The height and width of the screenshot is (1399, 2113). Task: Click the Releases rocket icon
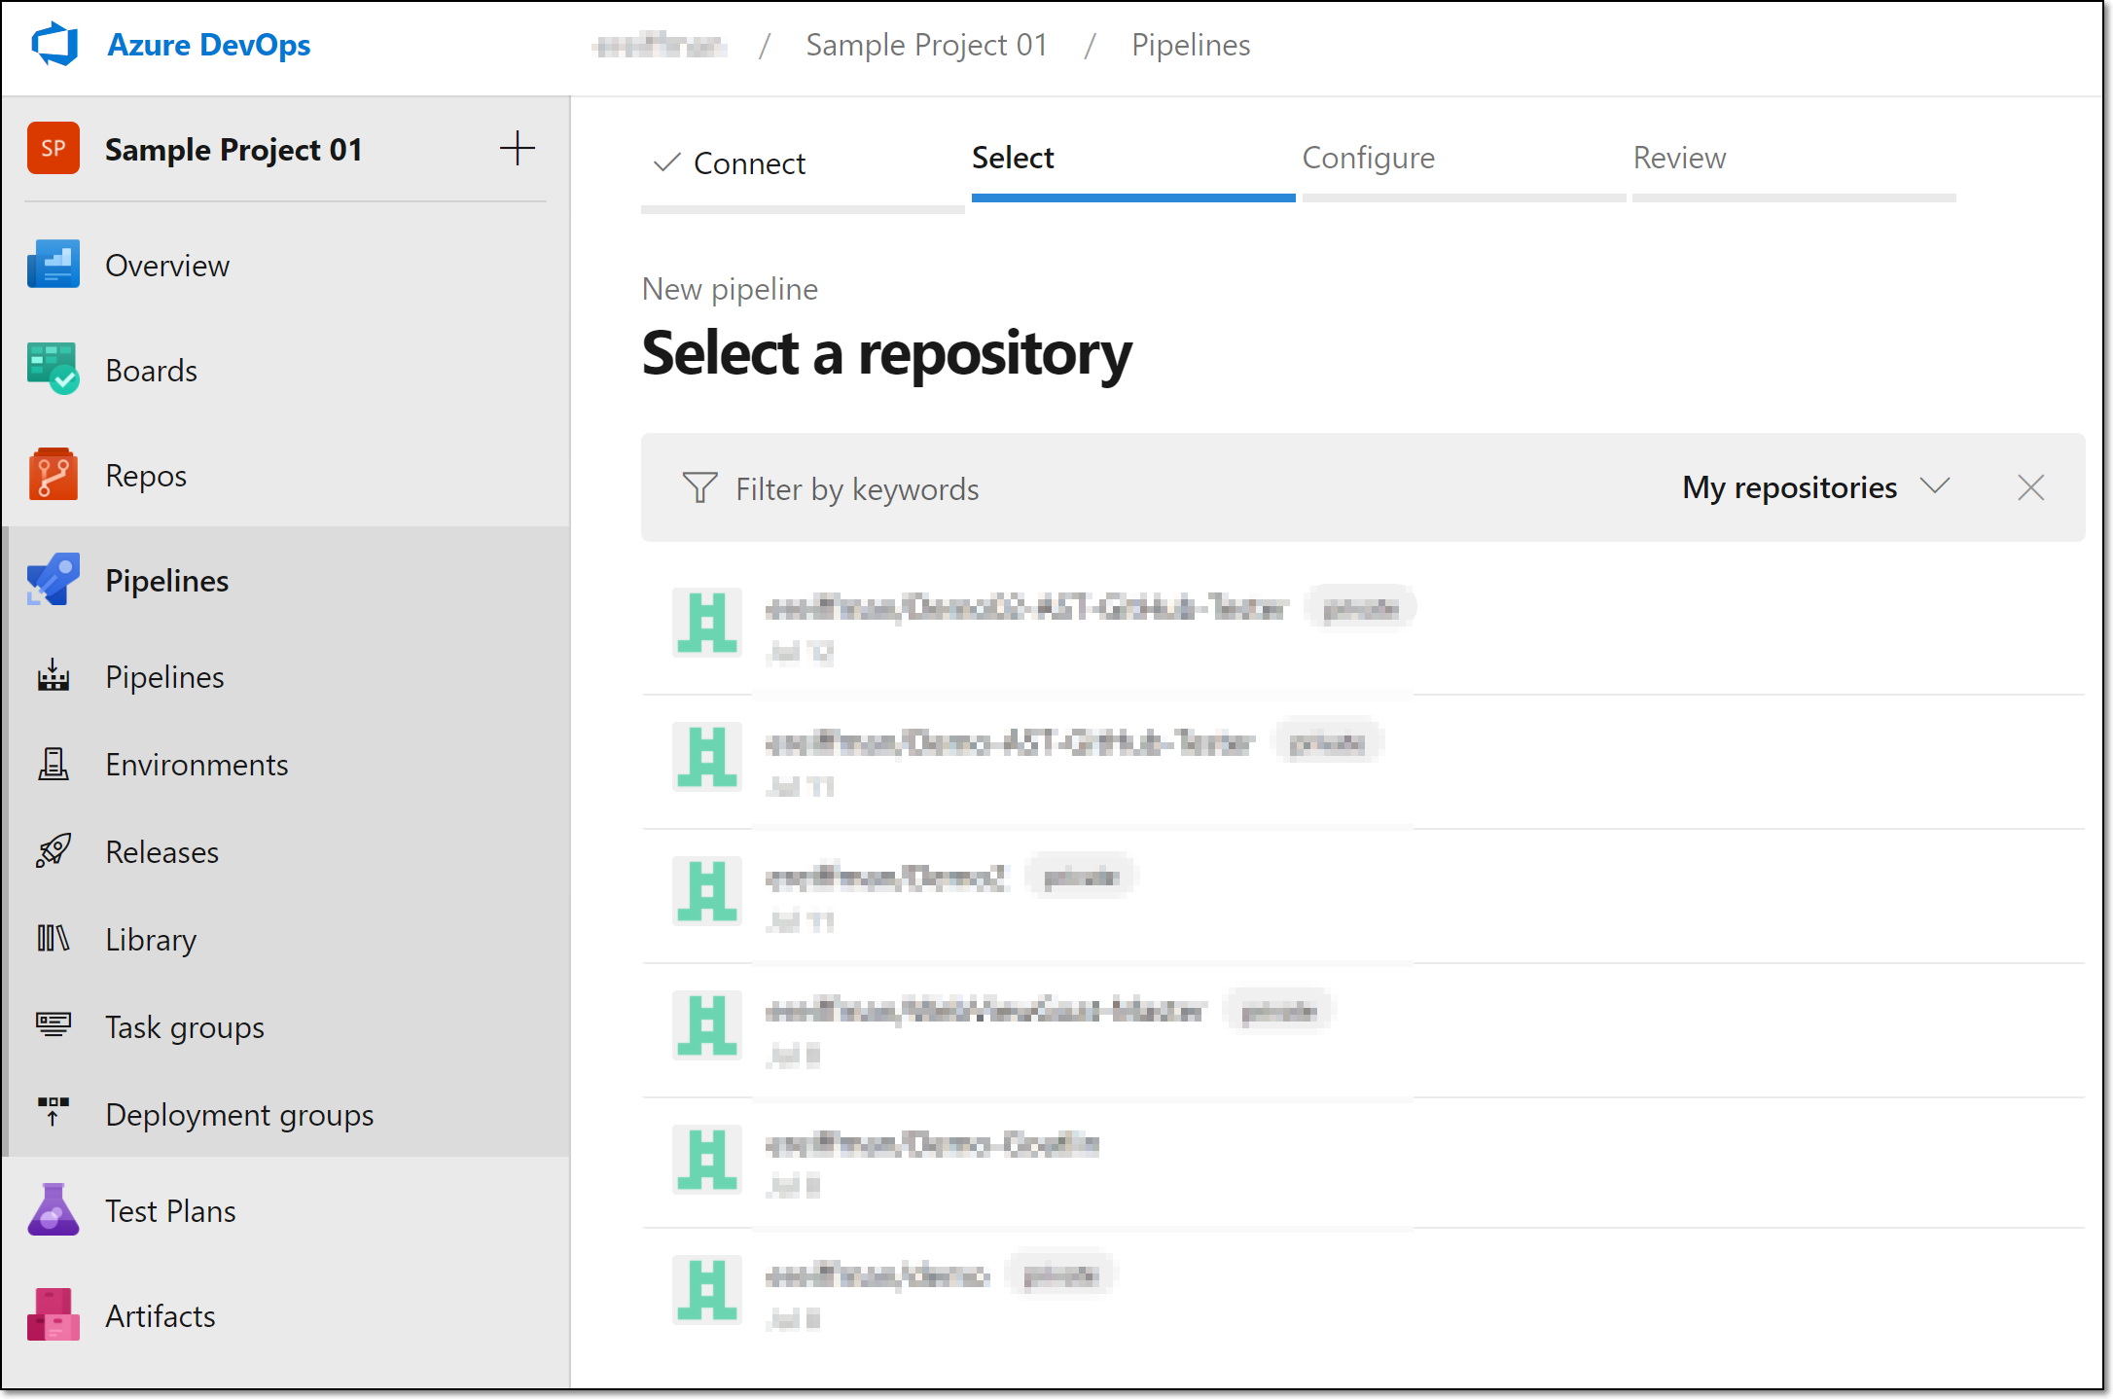point(54,851)
